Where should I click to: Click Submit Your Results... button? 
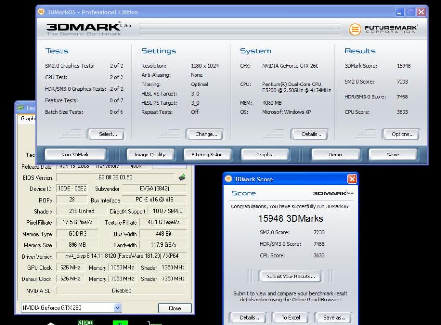290,277
